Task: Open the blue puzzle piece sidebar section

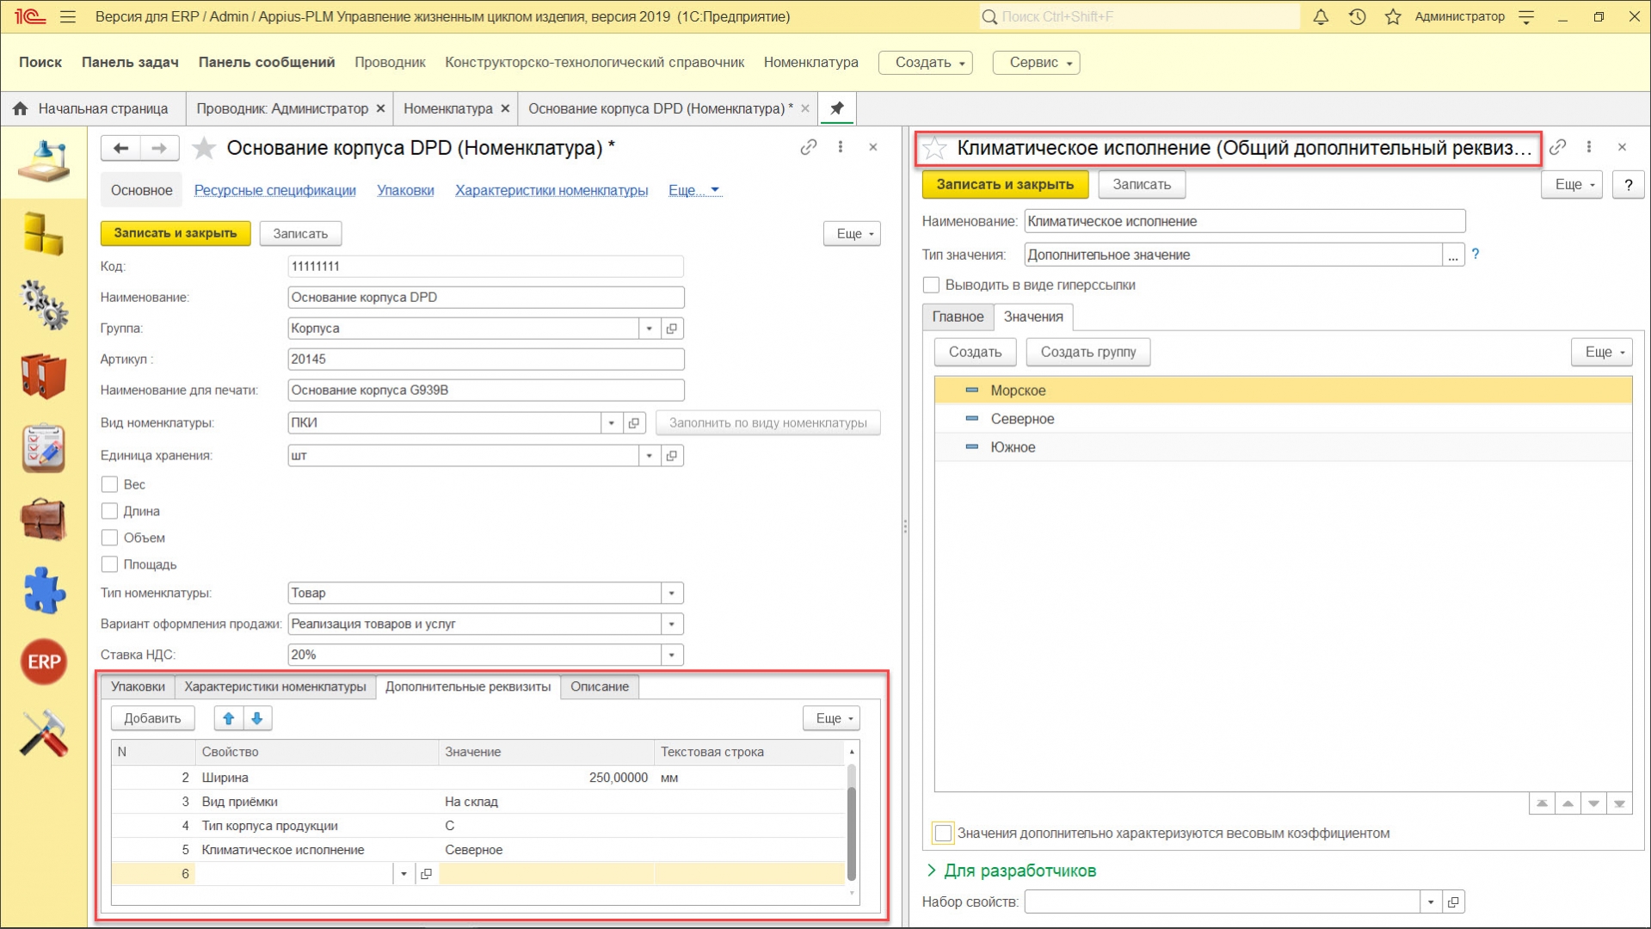Action: [x=43, y=591]
